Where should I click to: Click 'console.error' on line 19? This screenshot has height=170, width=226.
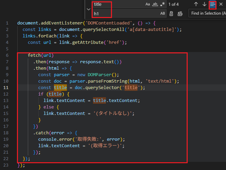pyautogui.click(x=55, y=139)
